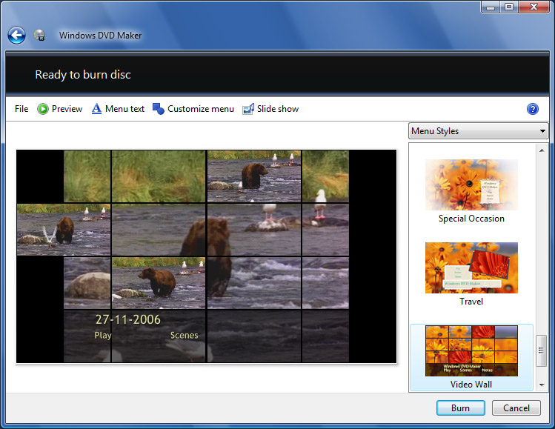Click the green Preview play icon

43,109
